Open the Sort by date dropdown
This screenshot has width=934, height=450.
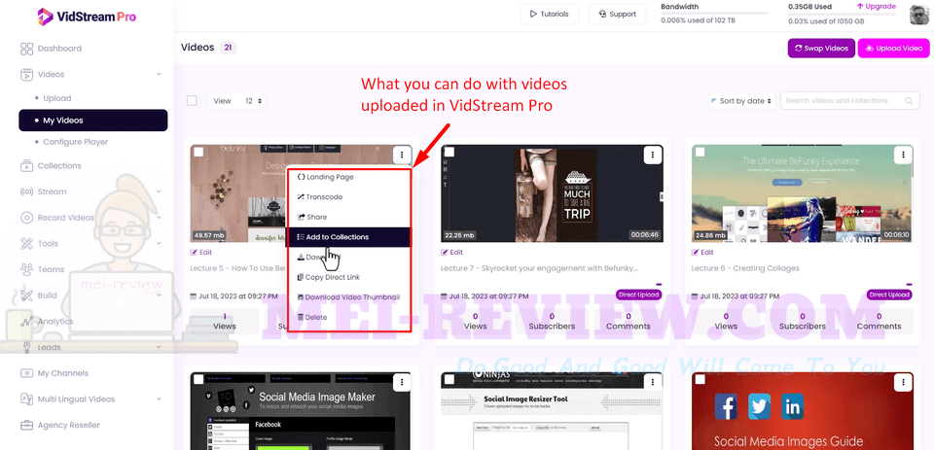pos(742,101)
